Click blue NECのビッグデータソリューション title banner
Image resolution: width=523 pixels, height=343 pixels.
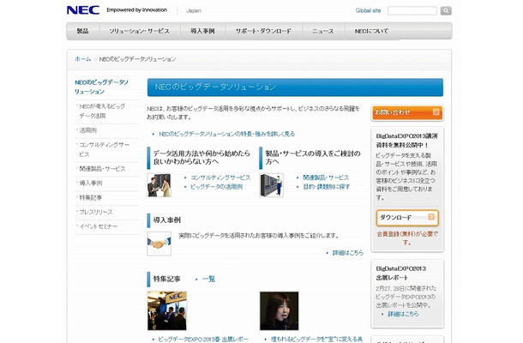coord(295,87)
